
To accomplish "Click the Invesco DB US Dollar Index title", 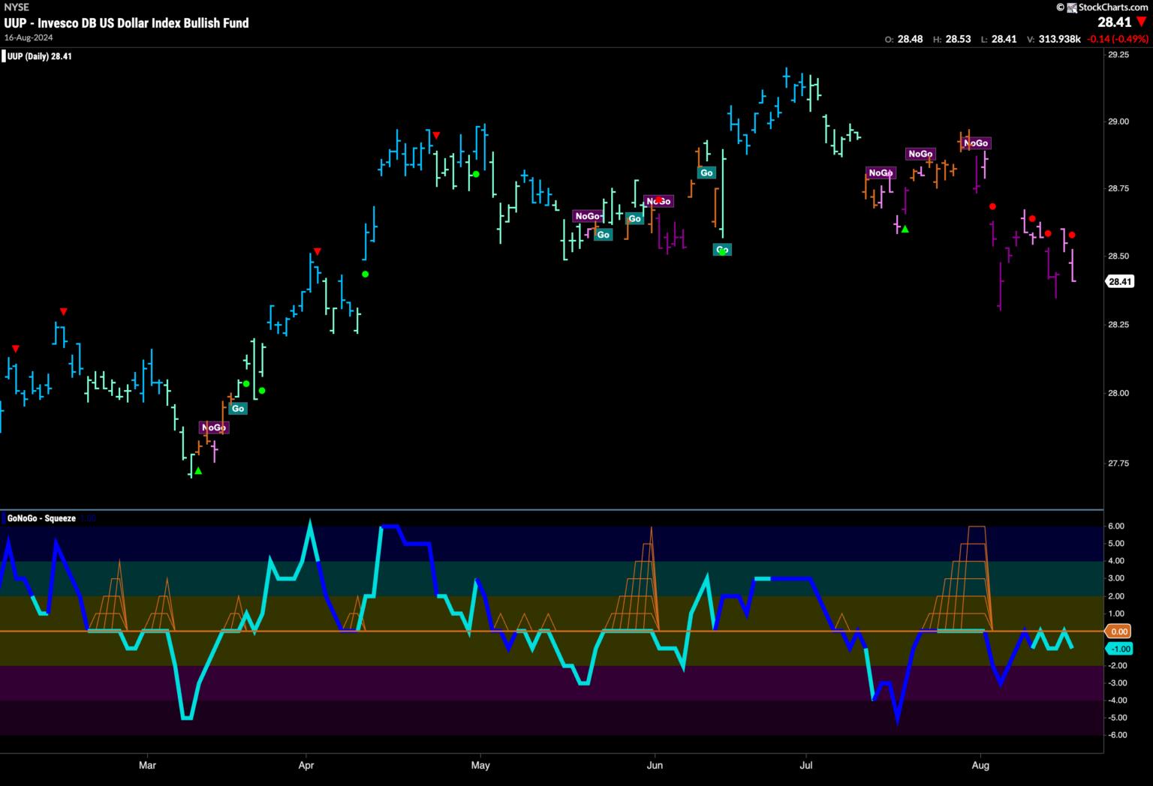I will [x=126, y=22].
